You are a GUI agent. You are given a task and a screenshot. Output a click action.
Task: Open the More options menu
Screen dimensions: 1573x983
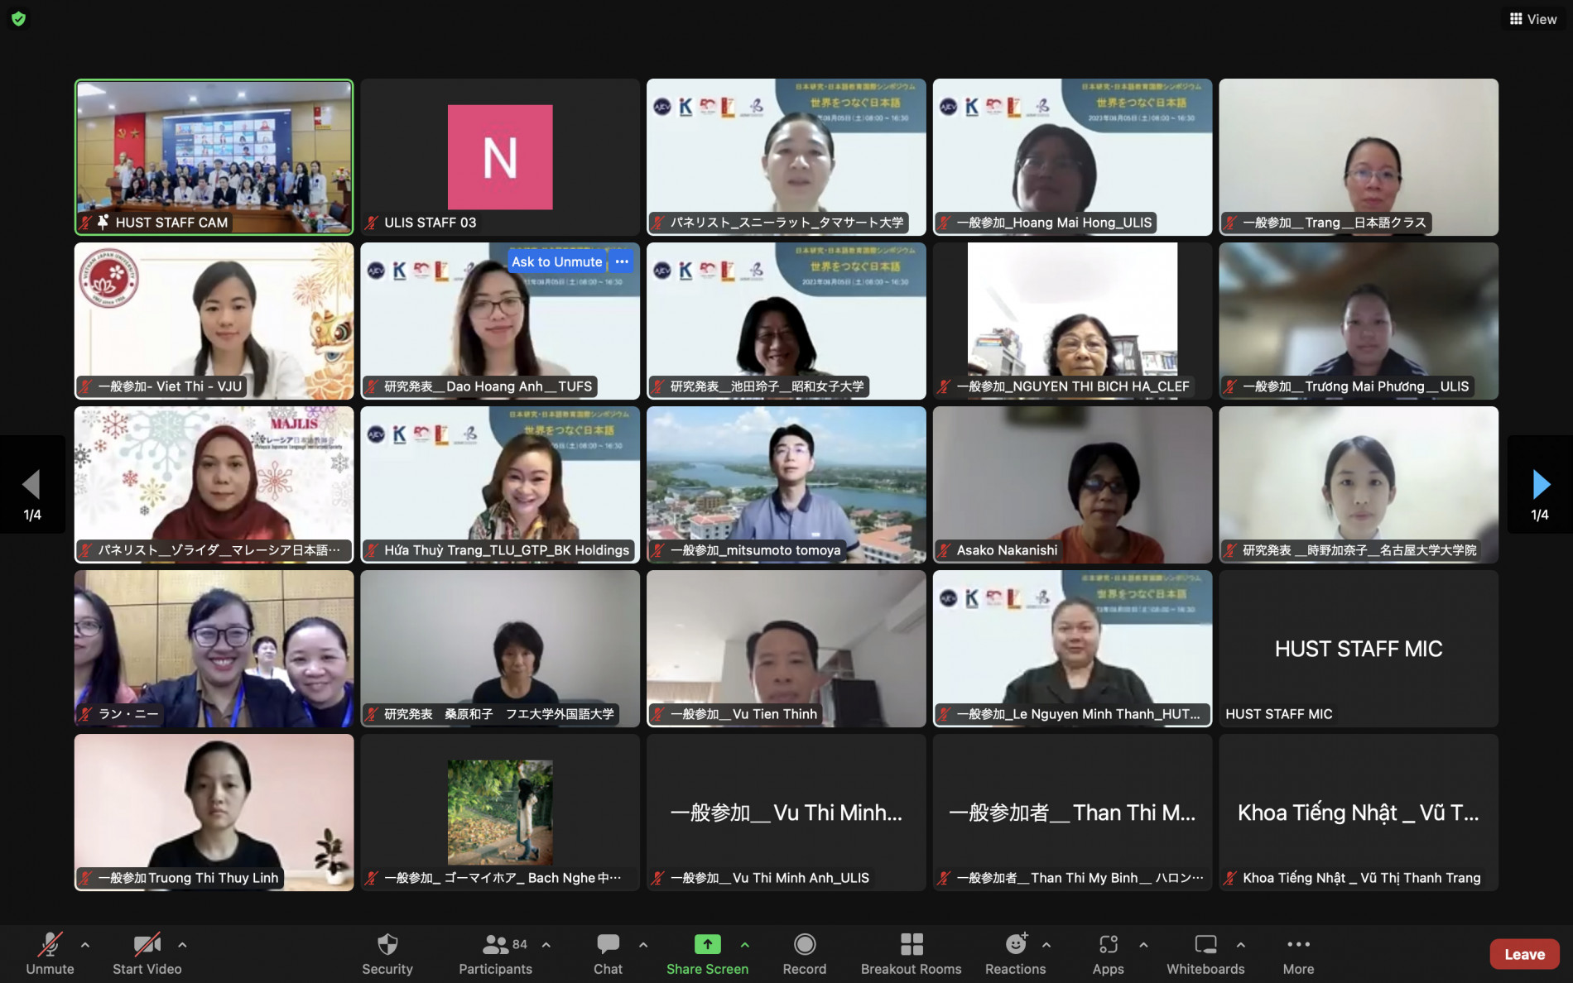[x=1298, y=953]
